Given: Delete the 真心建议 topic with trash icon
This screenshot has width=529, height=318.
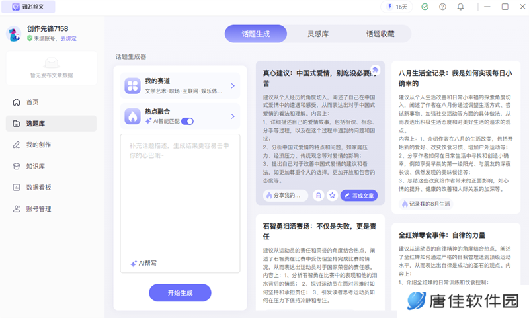Looking at the screenshot, I should click(x=319, y=195).
